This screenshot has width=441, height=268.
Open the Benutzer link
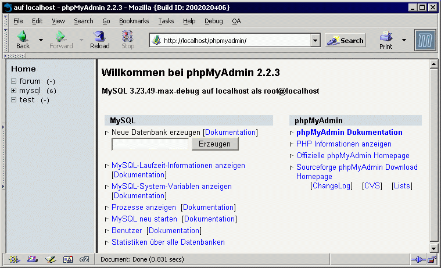(127, 231)
